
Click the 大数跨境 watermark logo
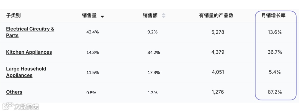[21, 106]
